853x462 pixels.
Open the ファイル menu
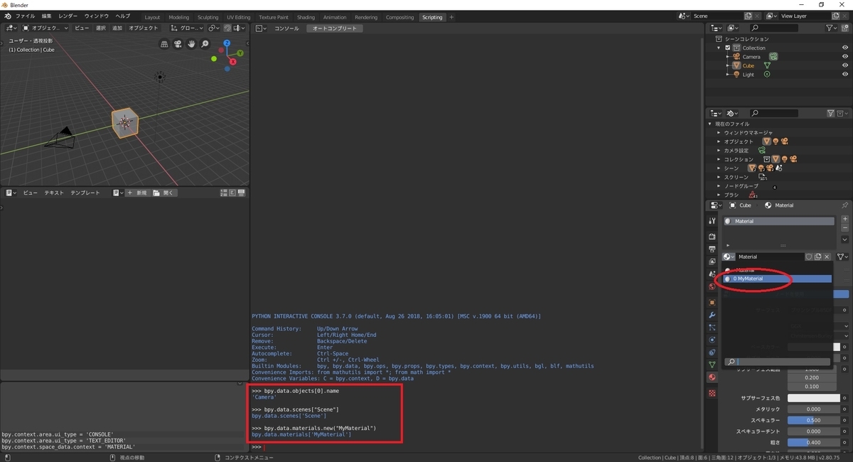click(x=25, y=16)
